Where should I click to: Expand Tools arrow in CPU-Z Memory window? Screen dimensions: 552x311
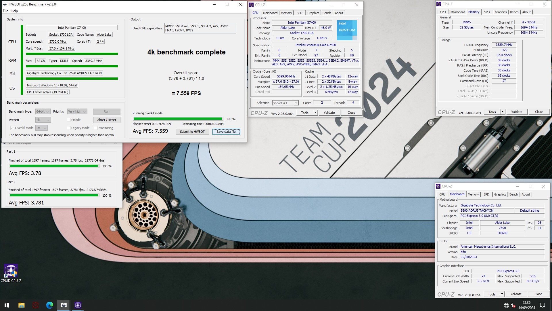click(503, 112)
